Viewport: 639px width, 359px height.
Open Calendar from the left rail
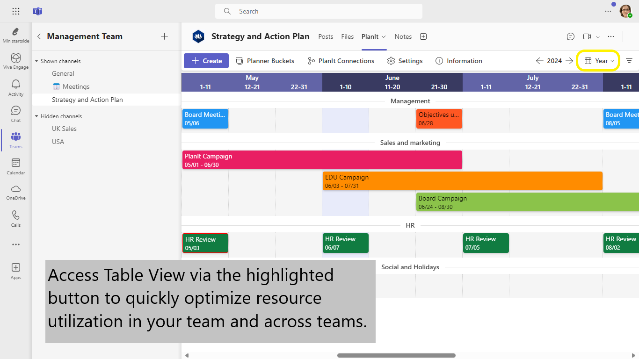tap(16, 166)
